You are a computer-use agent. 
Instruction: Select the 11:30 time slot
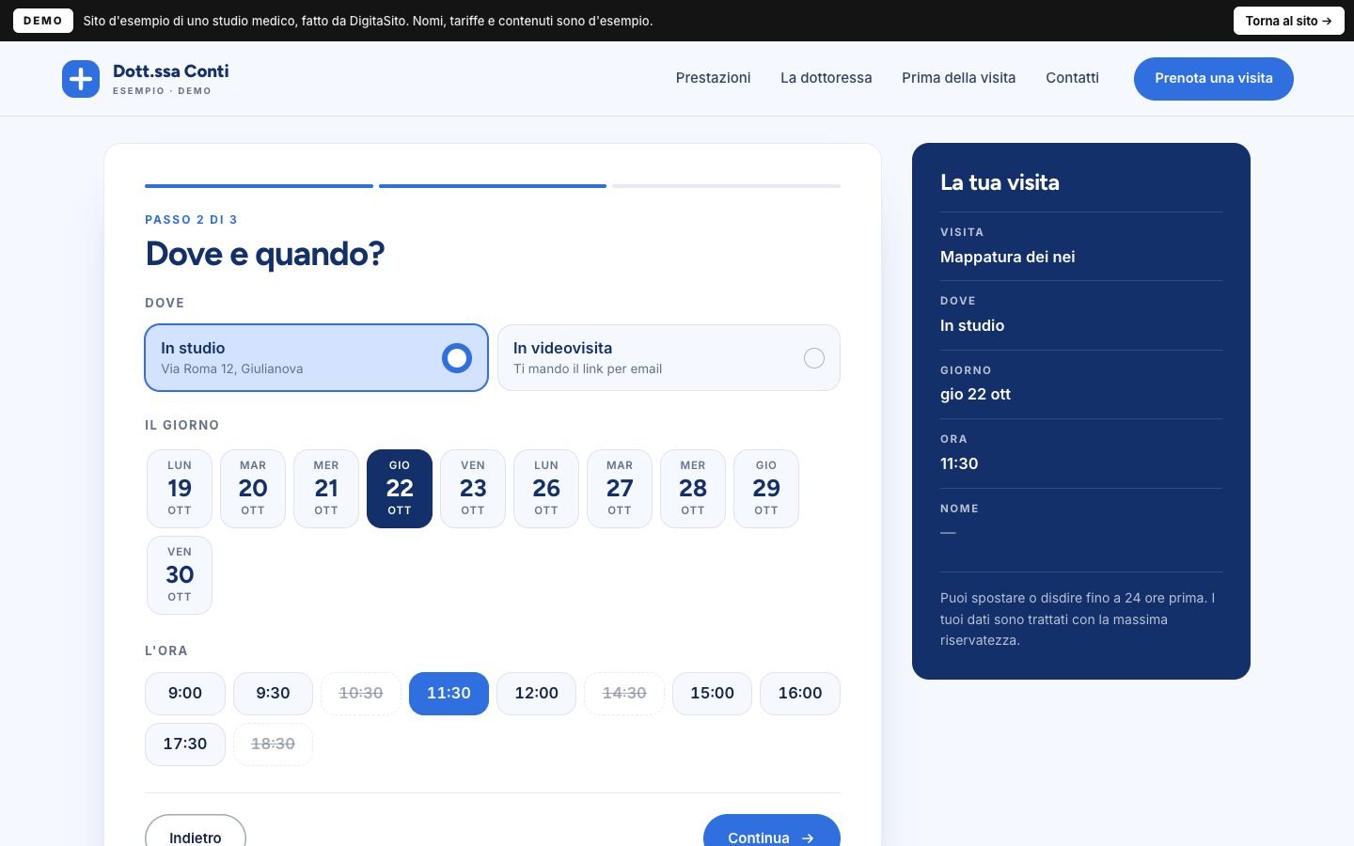pyautogui.click(x=449, y=694)
